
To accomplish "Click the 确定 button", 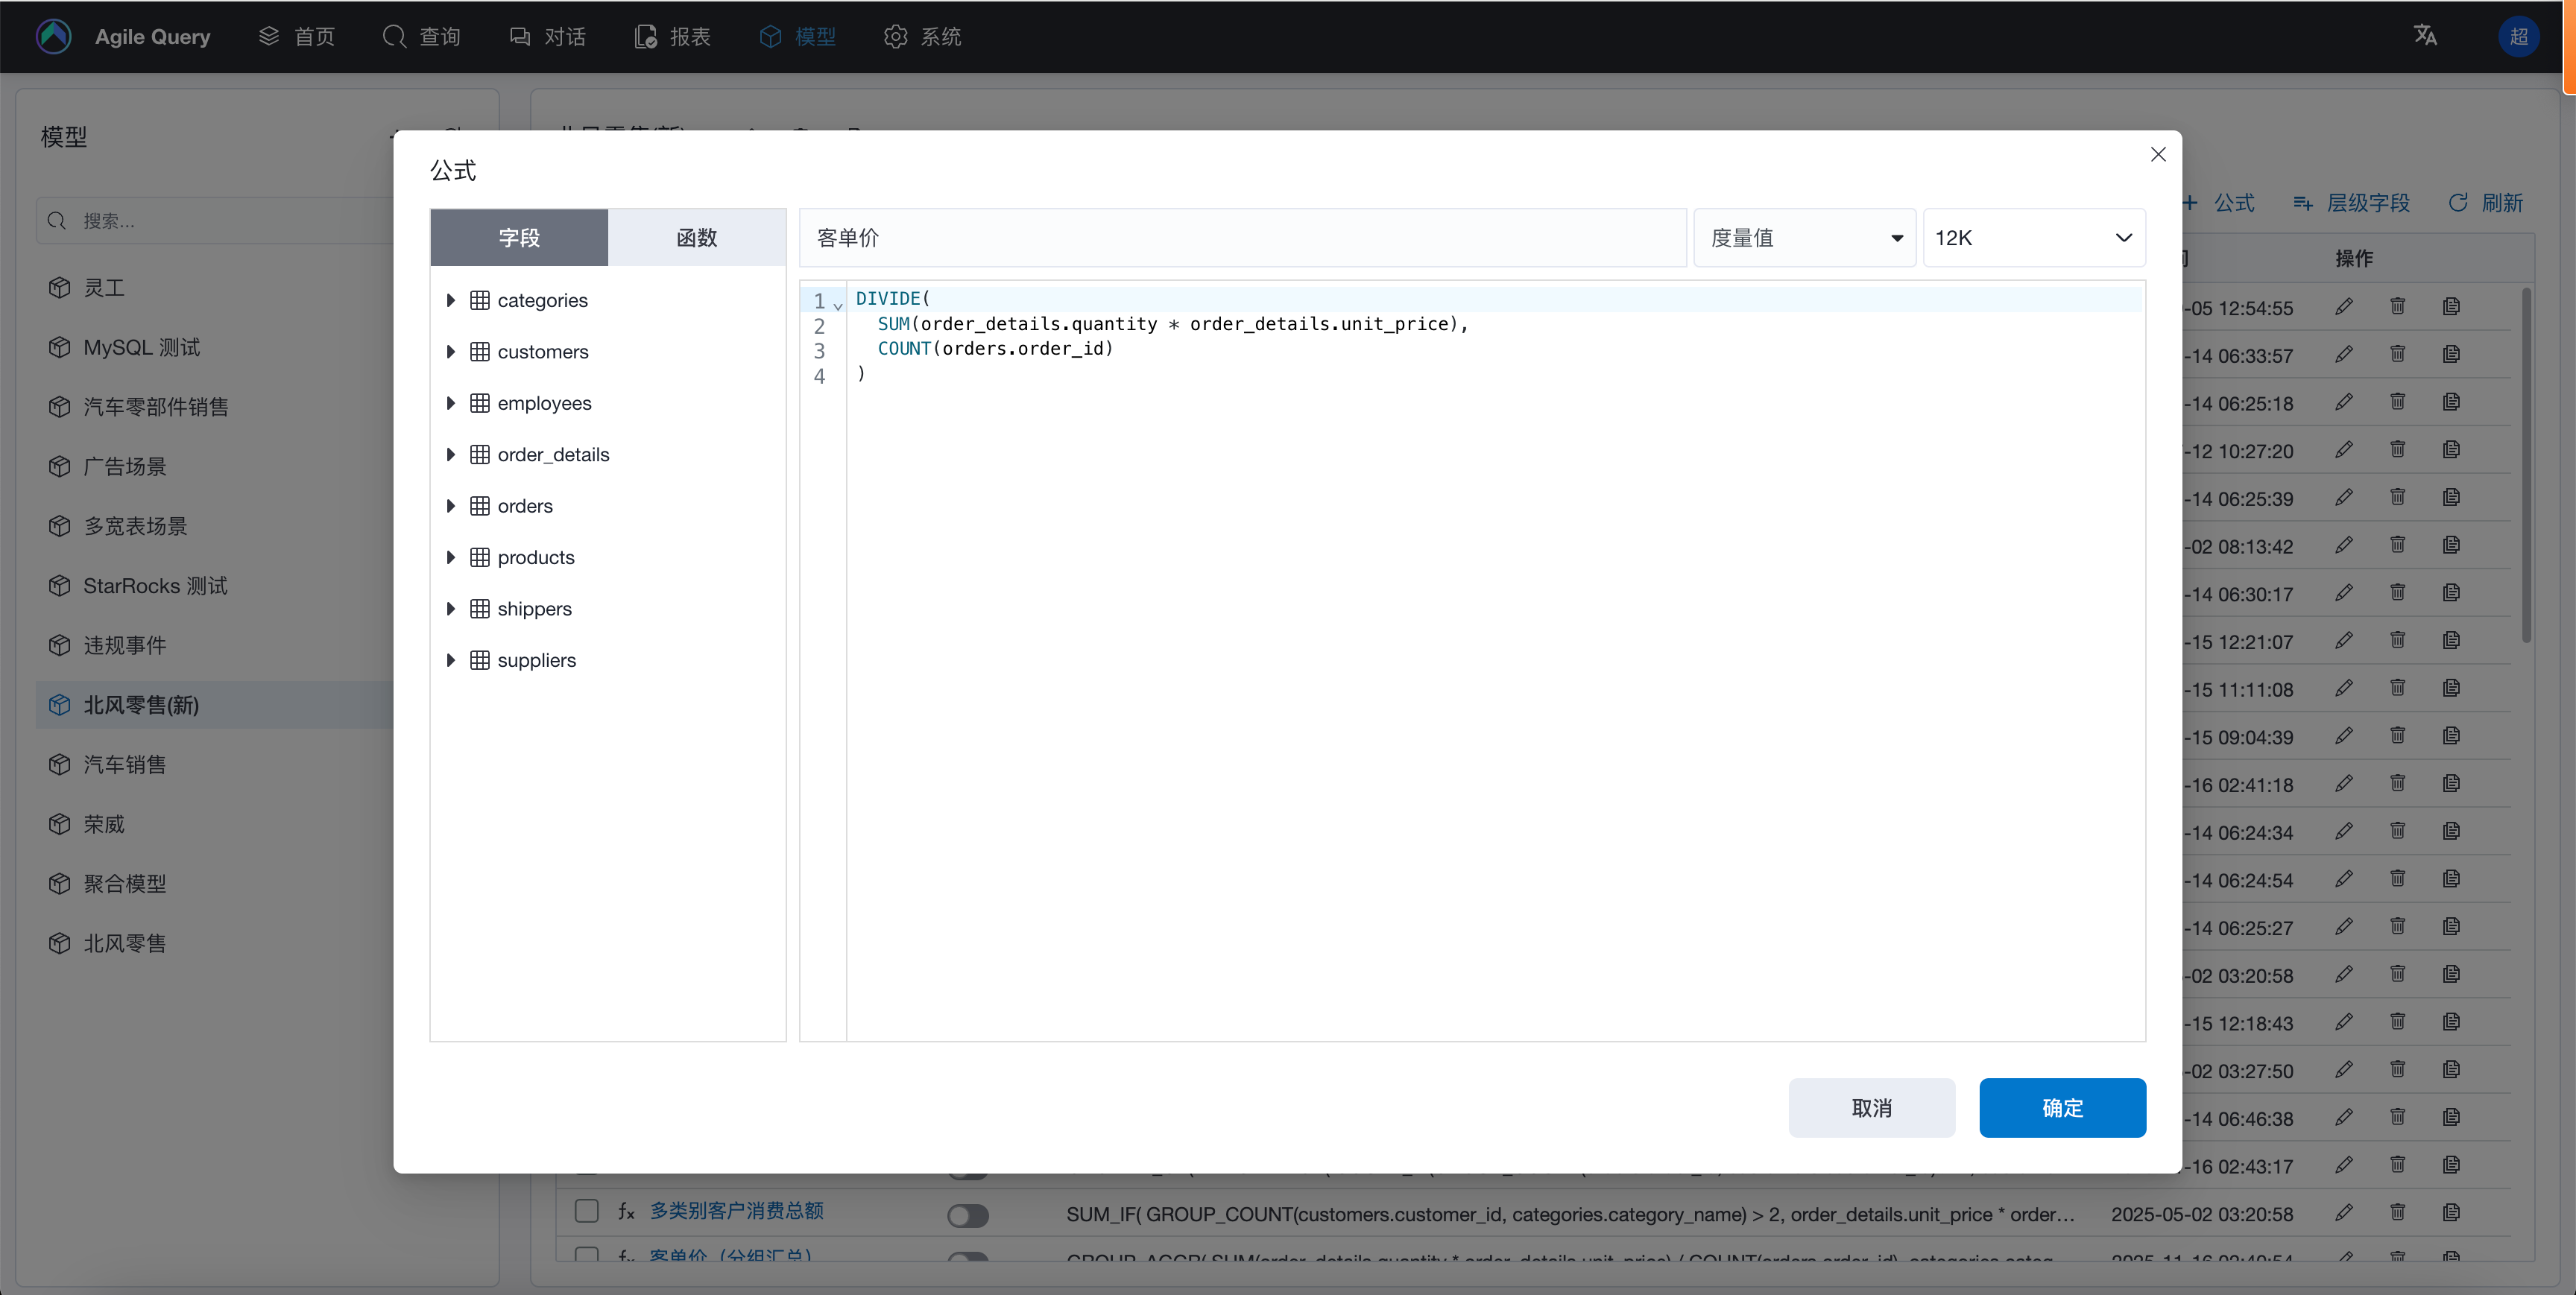I will 2062,1107.
